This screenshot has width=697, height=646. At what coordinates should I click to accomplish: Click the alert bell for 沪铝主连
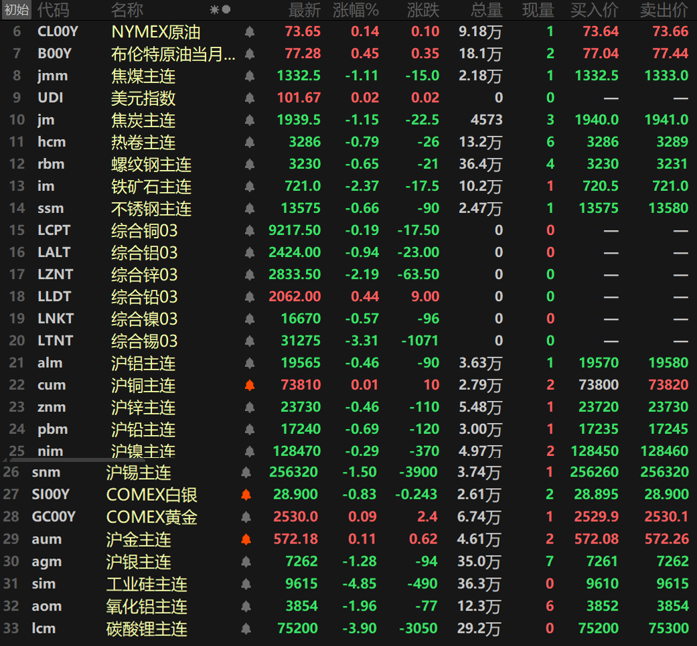pos(249,363)
